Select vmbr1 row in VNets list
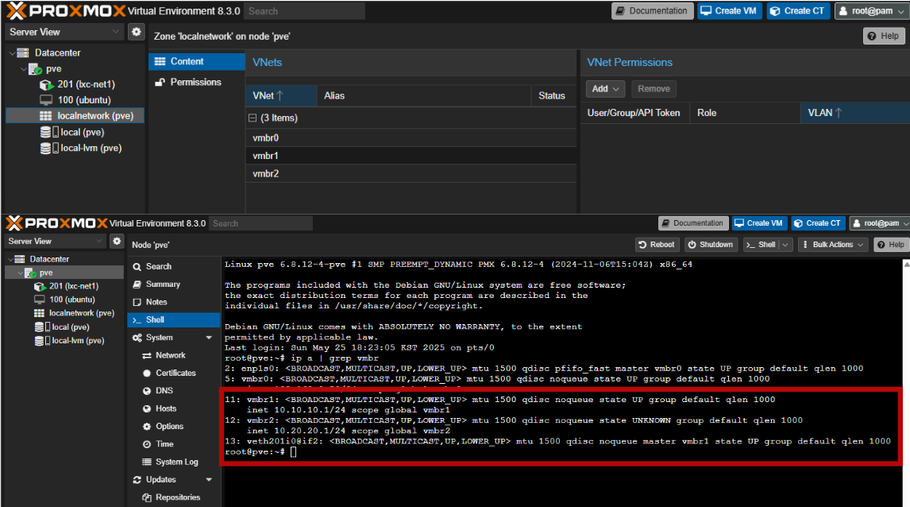 click(412, 156)
